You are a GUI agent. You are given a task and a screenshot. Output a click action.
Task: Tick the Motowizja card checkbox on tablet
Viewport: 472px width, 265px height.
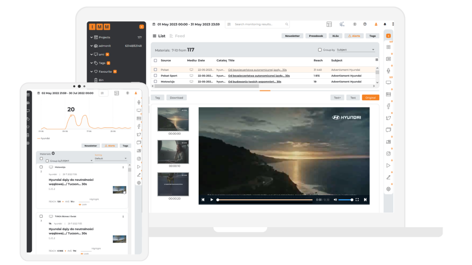point(41,167)
